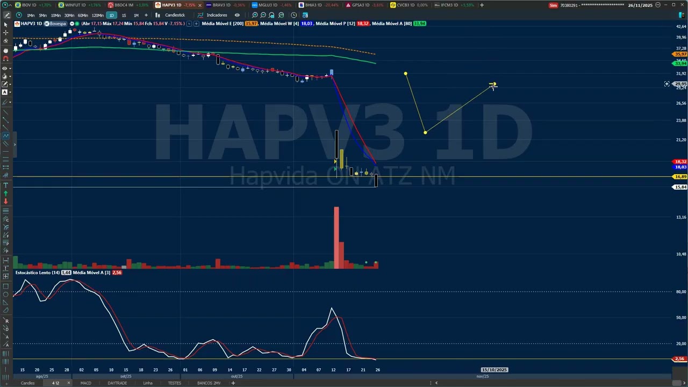Switch to the BRAV3 1D tab
The width and height of the screenshot is (688, 387).
225,5
